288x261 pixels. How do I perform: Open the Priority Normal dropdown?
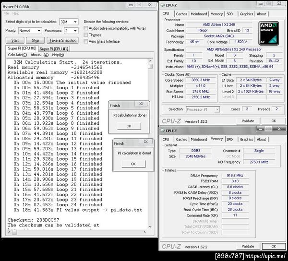pos(30,31)
